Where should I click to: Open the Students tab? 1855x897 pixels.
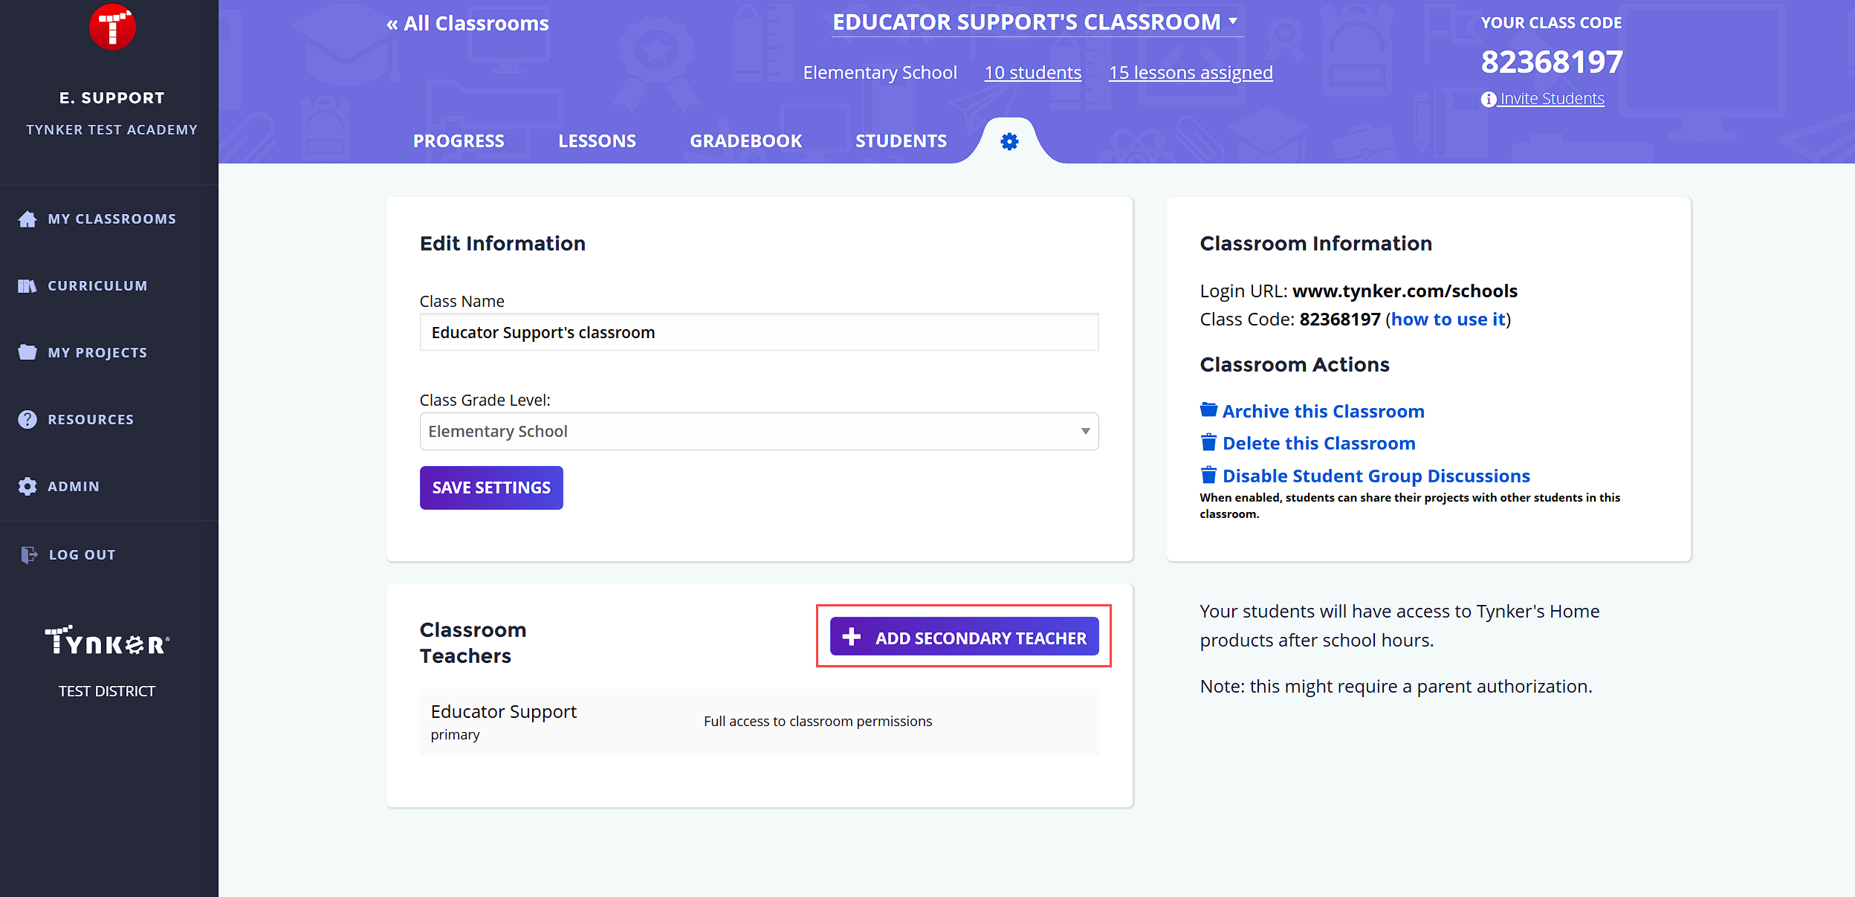[901, 141]
